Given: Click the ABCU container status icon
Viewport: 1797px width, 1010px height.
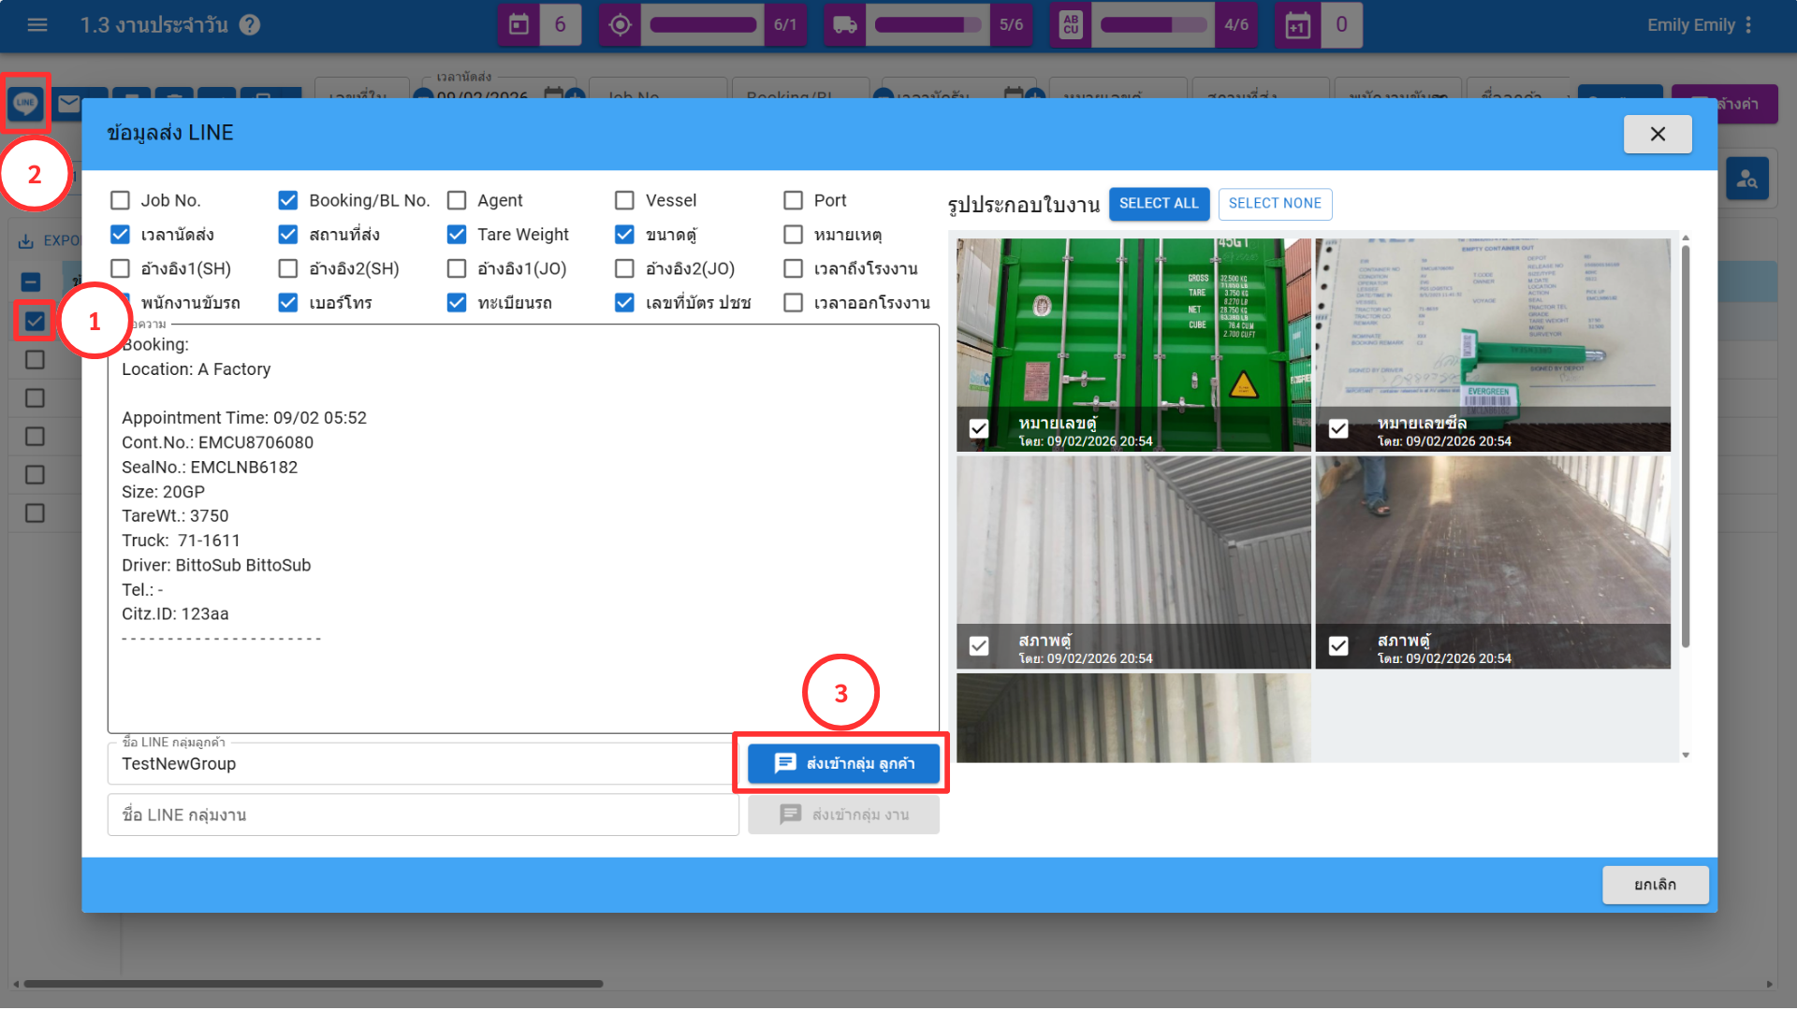Looking at the screenshot, I should click(1071, 25).
